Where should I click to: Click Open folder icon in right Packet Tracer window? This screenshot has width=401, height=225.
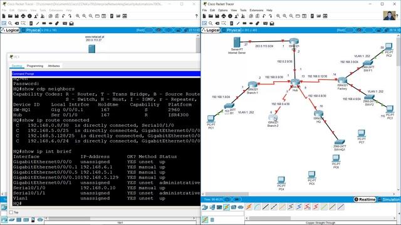[211, 16]
